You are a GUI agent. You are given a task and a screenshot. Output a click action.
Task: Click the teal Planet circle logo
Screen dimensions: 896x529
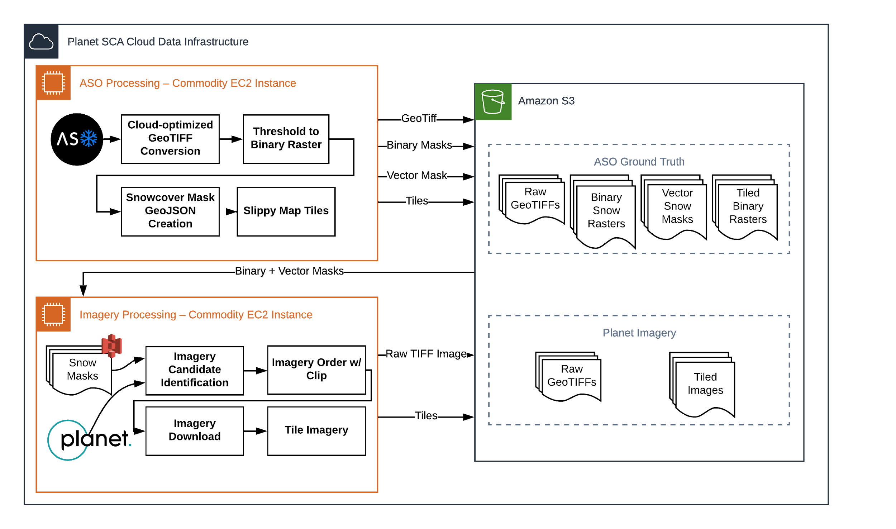click(68, 440)
